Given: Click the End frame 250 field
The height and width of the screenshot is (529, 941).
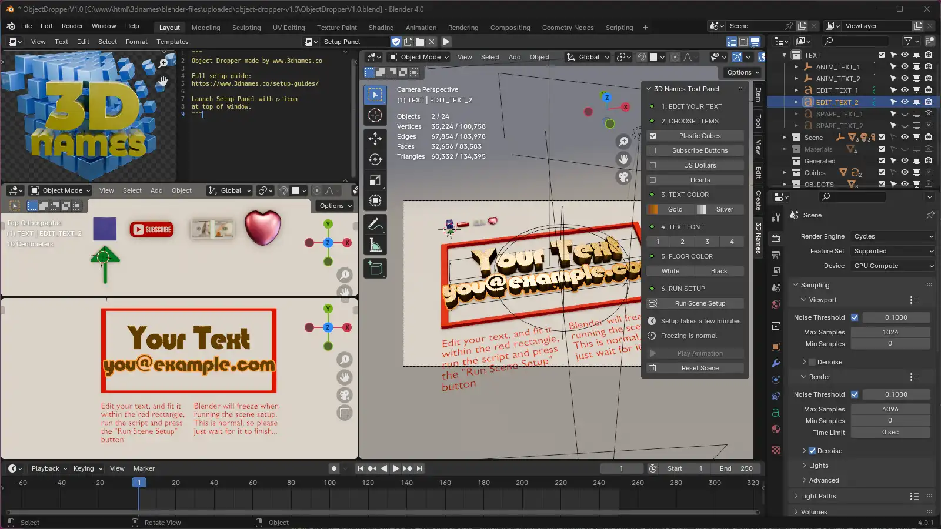Looking at the screenshot, I should (735, 468).
